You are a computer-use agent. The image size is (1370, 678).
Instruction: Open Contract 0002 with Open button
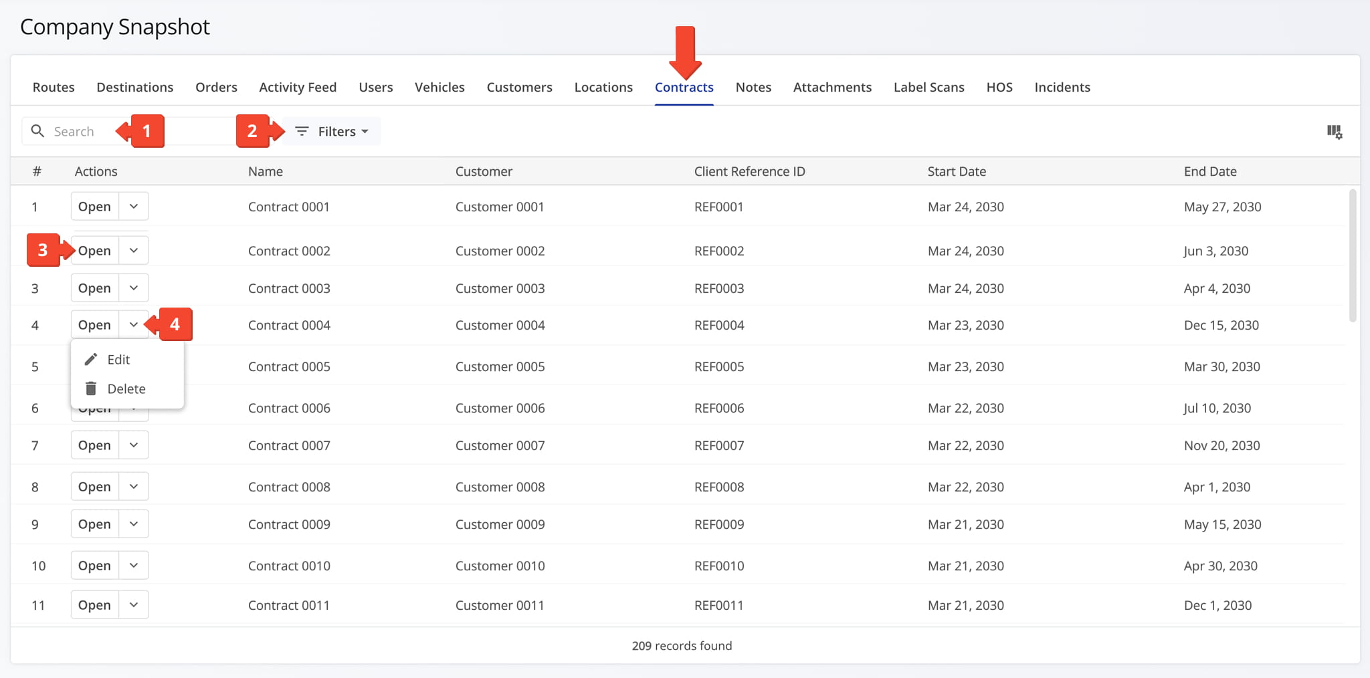point(95,250)
